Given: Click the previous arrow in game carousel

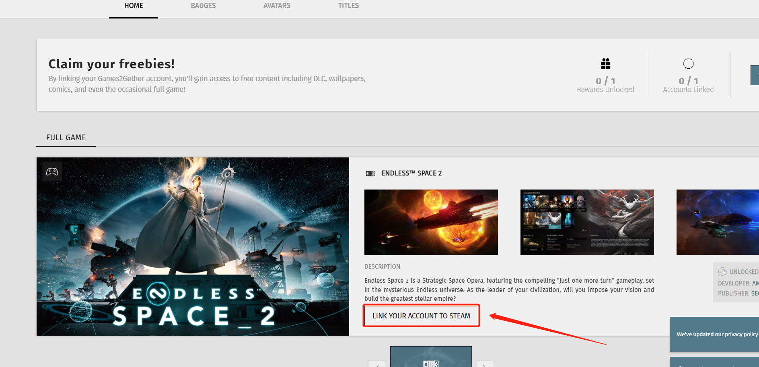Looking at the screenshot, I should (376, 364).
